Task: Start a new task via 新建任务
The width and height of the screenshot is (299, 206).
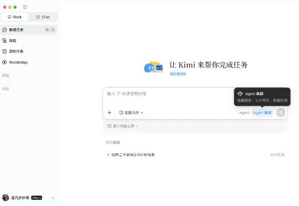Action: [x=29, y=30]
